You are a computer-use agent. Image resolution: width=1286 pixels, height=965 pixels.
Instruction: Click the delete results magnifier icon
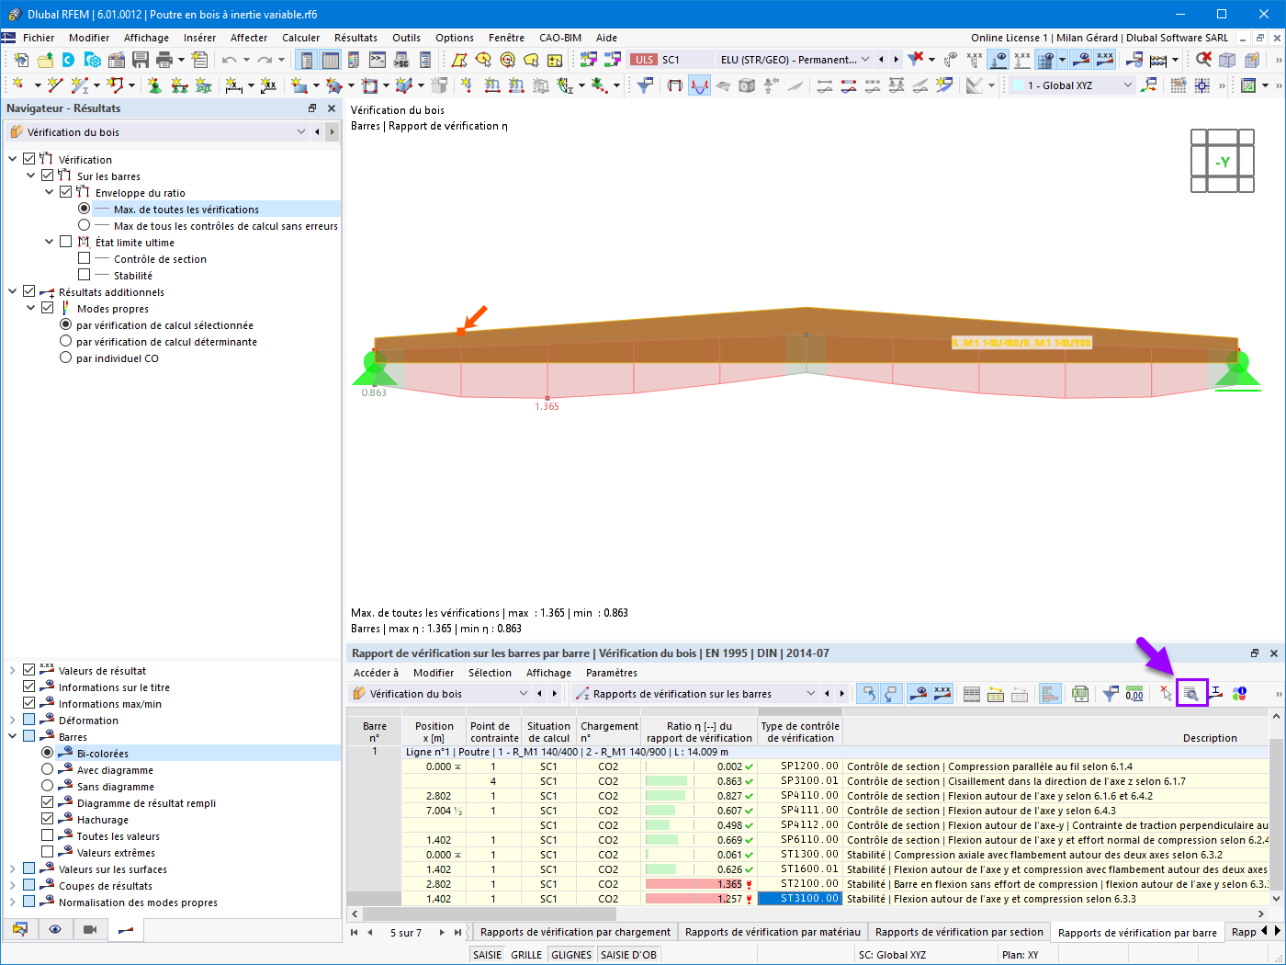tap(1203, 60)
